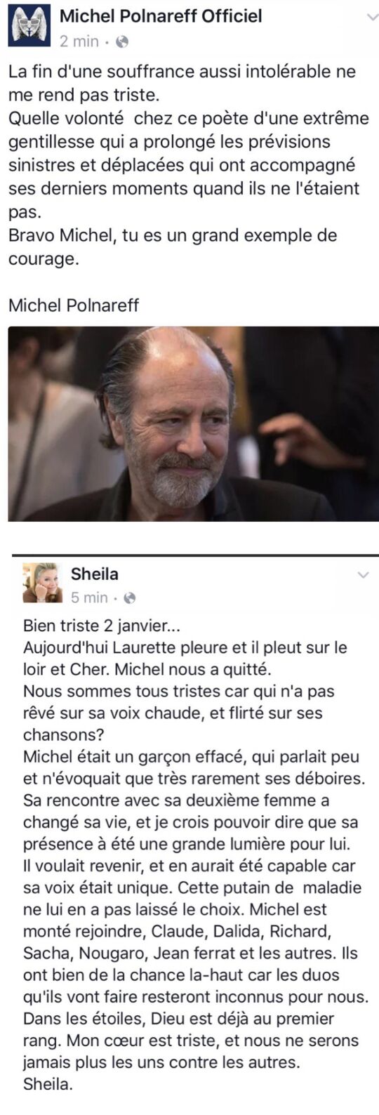Expand the options chevron on Polnareff's post
The image size is (379, 1115).
[371, 18]
